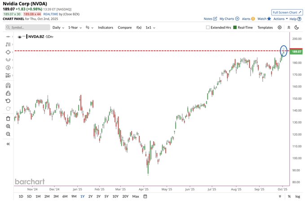Add NVDA to Watch list star
305x201 pixels.
[264, 19]
